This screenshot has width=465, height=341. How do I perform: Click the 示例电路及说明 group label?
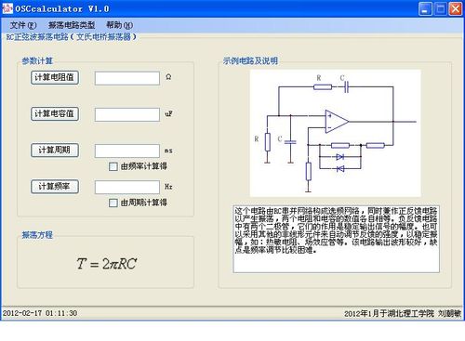coord(250,60)
